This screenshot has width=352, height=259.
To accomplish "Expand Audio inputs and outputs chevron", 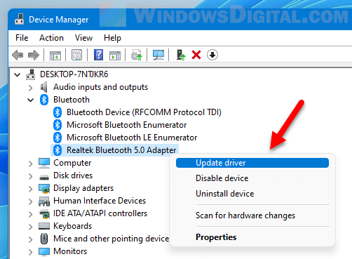I will (x=31, y=88).
